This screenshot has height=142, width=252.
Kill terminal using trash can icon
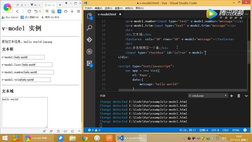pos(239,96)
